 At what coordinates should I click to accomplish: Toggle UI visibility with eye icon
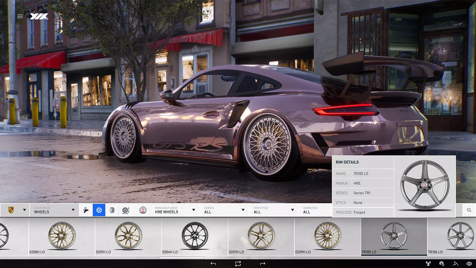pyautogui.click(x=469, y=264)
